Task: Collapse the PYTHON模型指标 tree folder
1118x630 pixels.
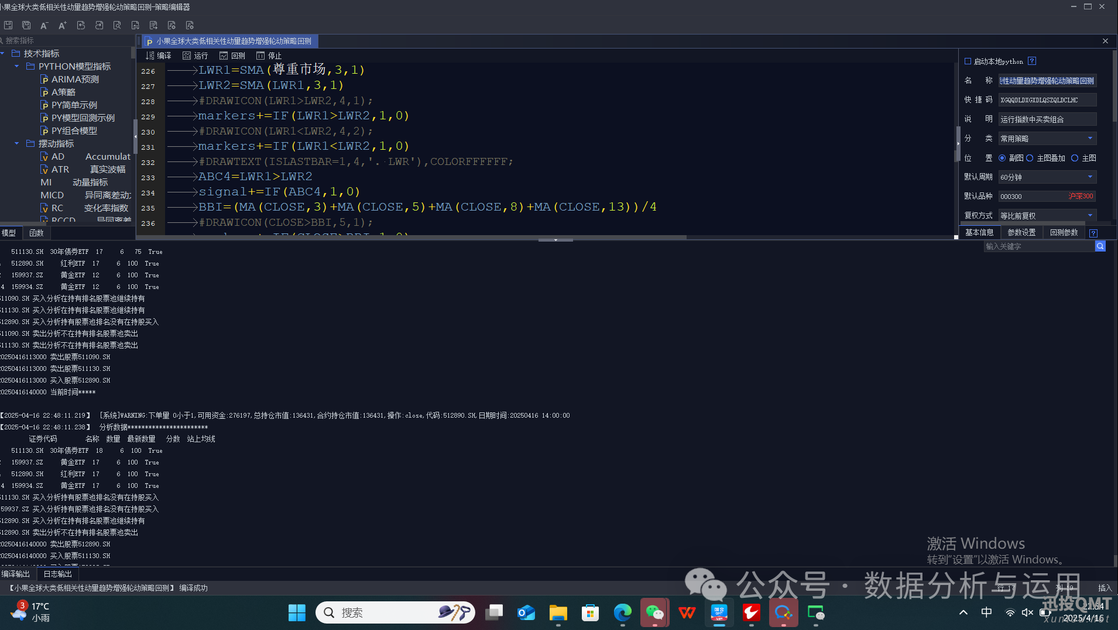Action: coord(17,66)
